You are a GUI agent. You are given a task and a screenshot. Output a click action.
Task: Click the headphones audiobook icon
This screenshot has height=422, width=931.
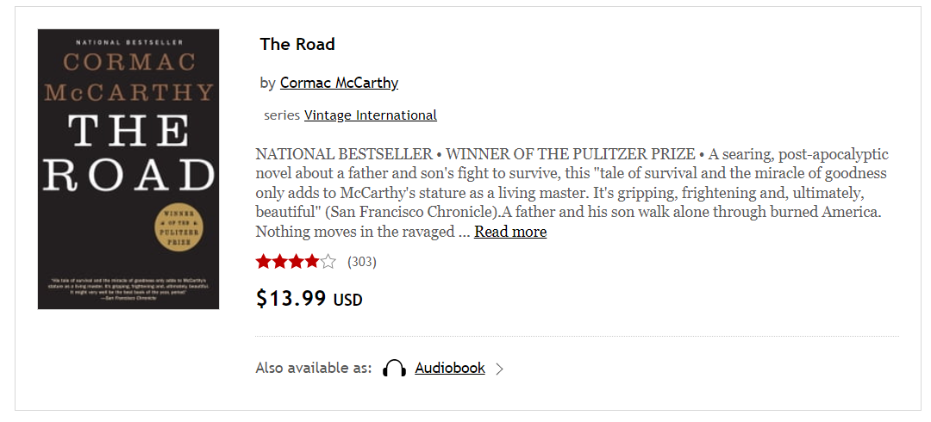coord(394,369)
